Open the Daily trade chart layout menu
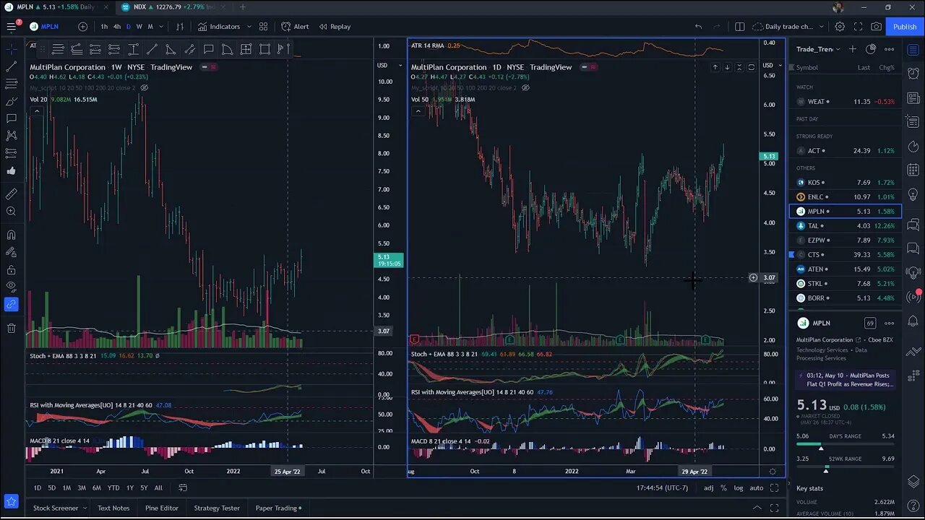The height and width of the screenshot is (520, 925). click(789, 27)
